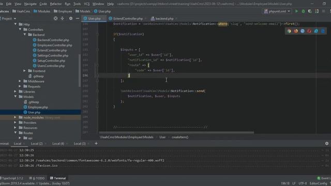
Task: Click createItem() in editor breadcrumbs
Action: point(180,137)
